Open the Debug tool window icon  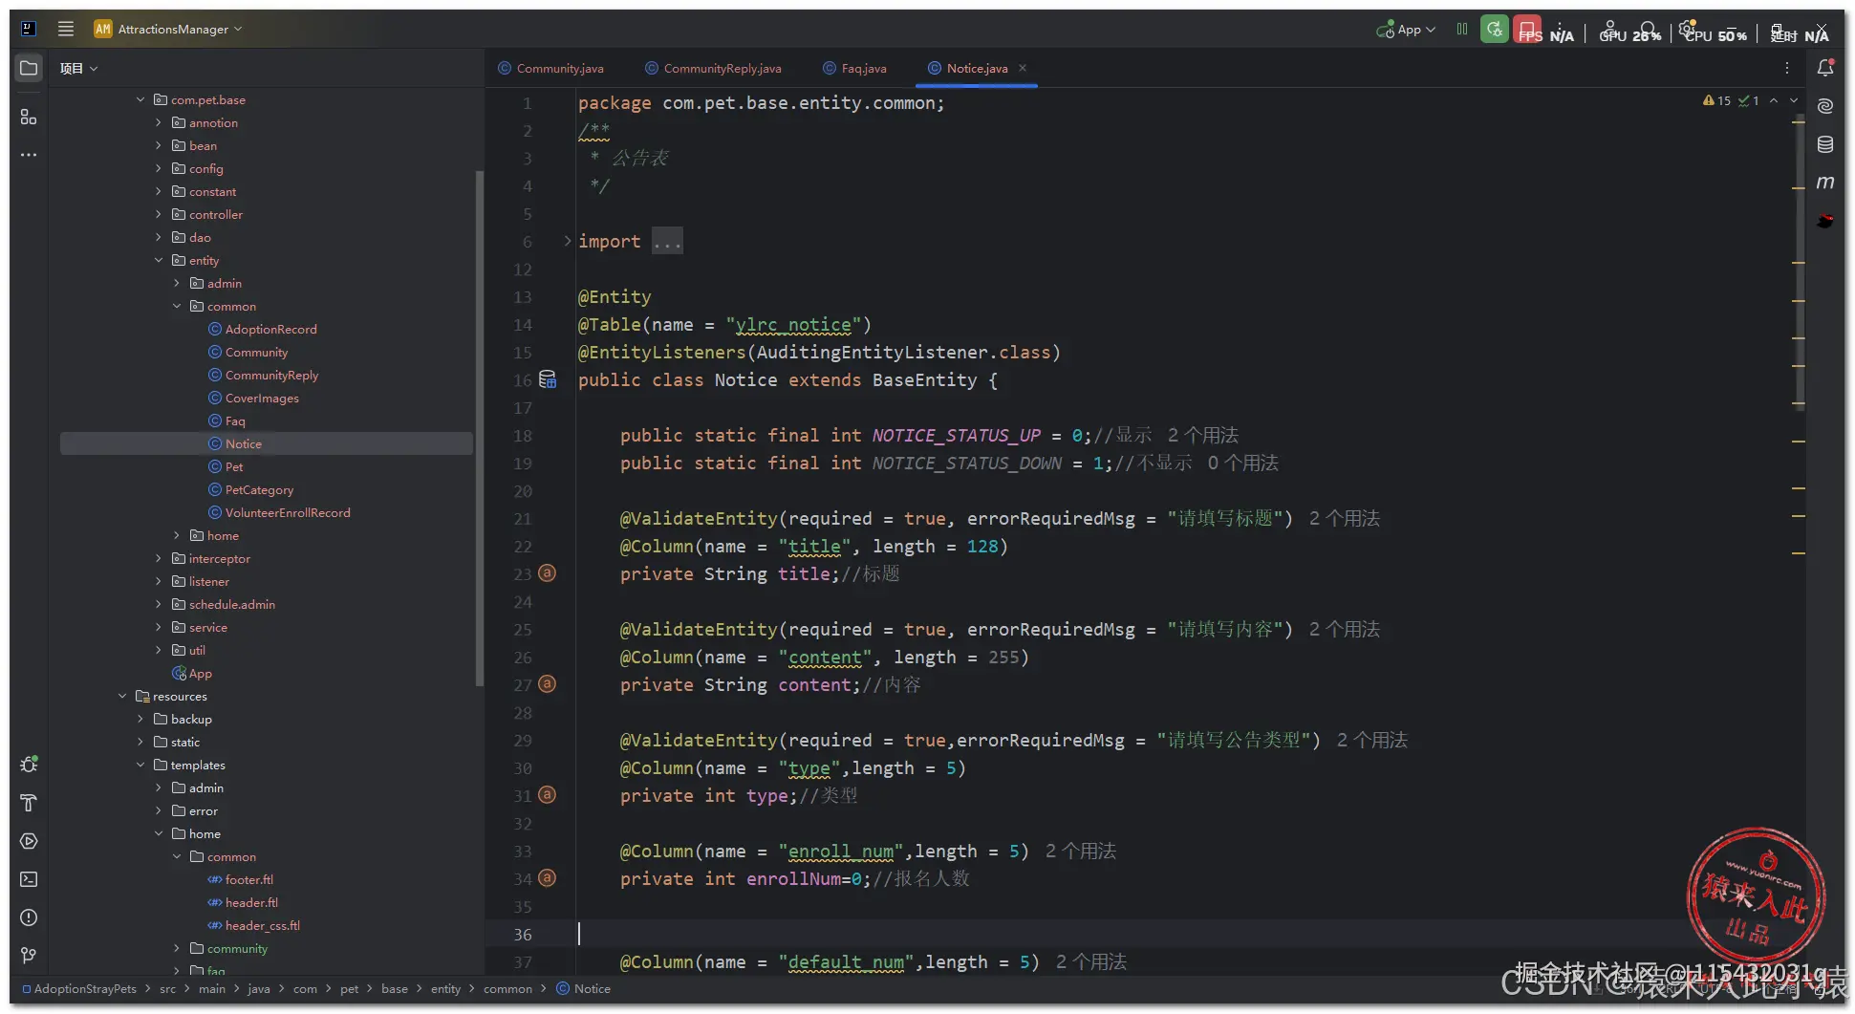coord(29,765)
